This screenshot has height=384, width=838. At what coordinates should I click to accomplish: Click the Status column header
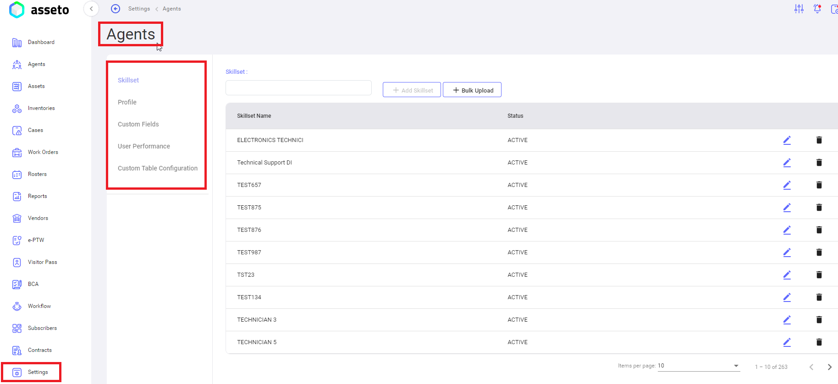click(515, 116)
